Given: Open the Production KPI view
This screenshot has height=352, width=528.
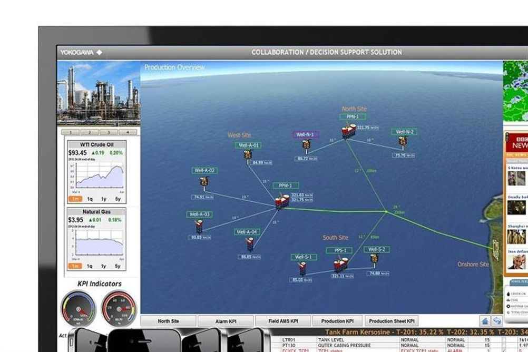Looking at the screenshot, I should (337, 321).
